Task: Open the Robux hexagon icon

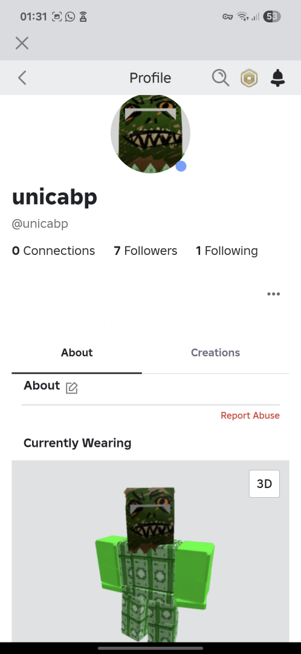Action: 249,78
